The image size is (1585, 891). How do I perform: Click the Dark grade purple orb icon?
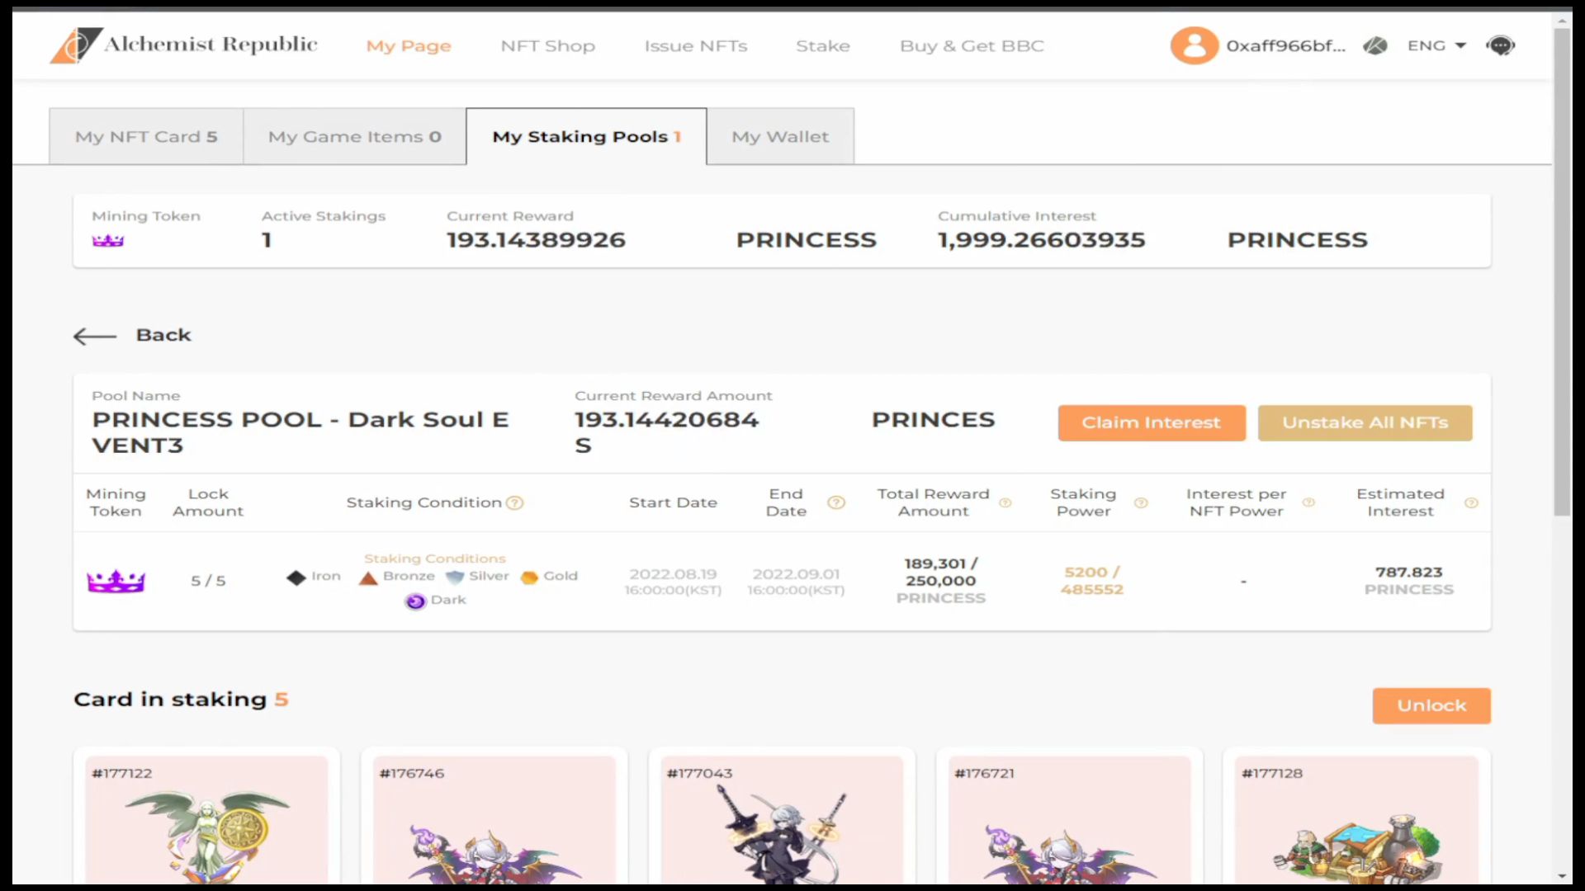[415, 601]
